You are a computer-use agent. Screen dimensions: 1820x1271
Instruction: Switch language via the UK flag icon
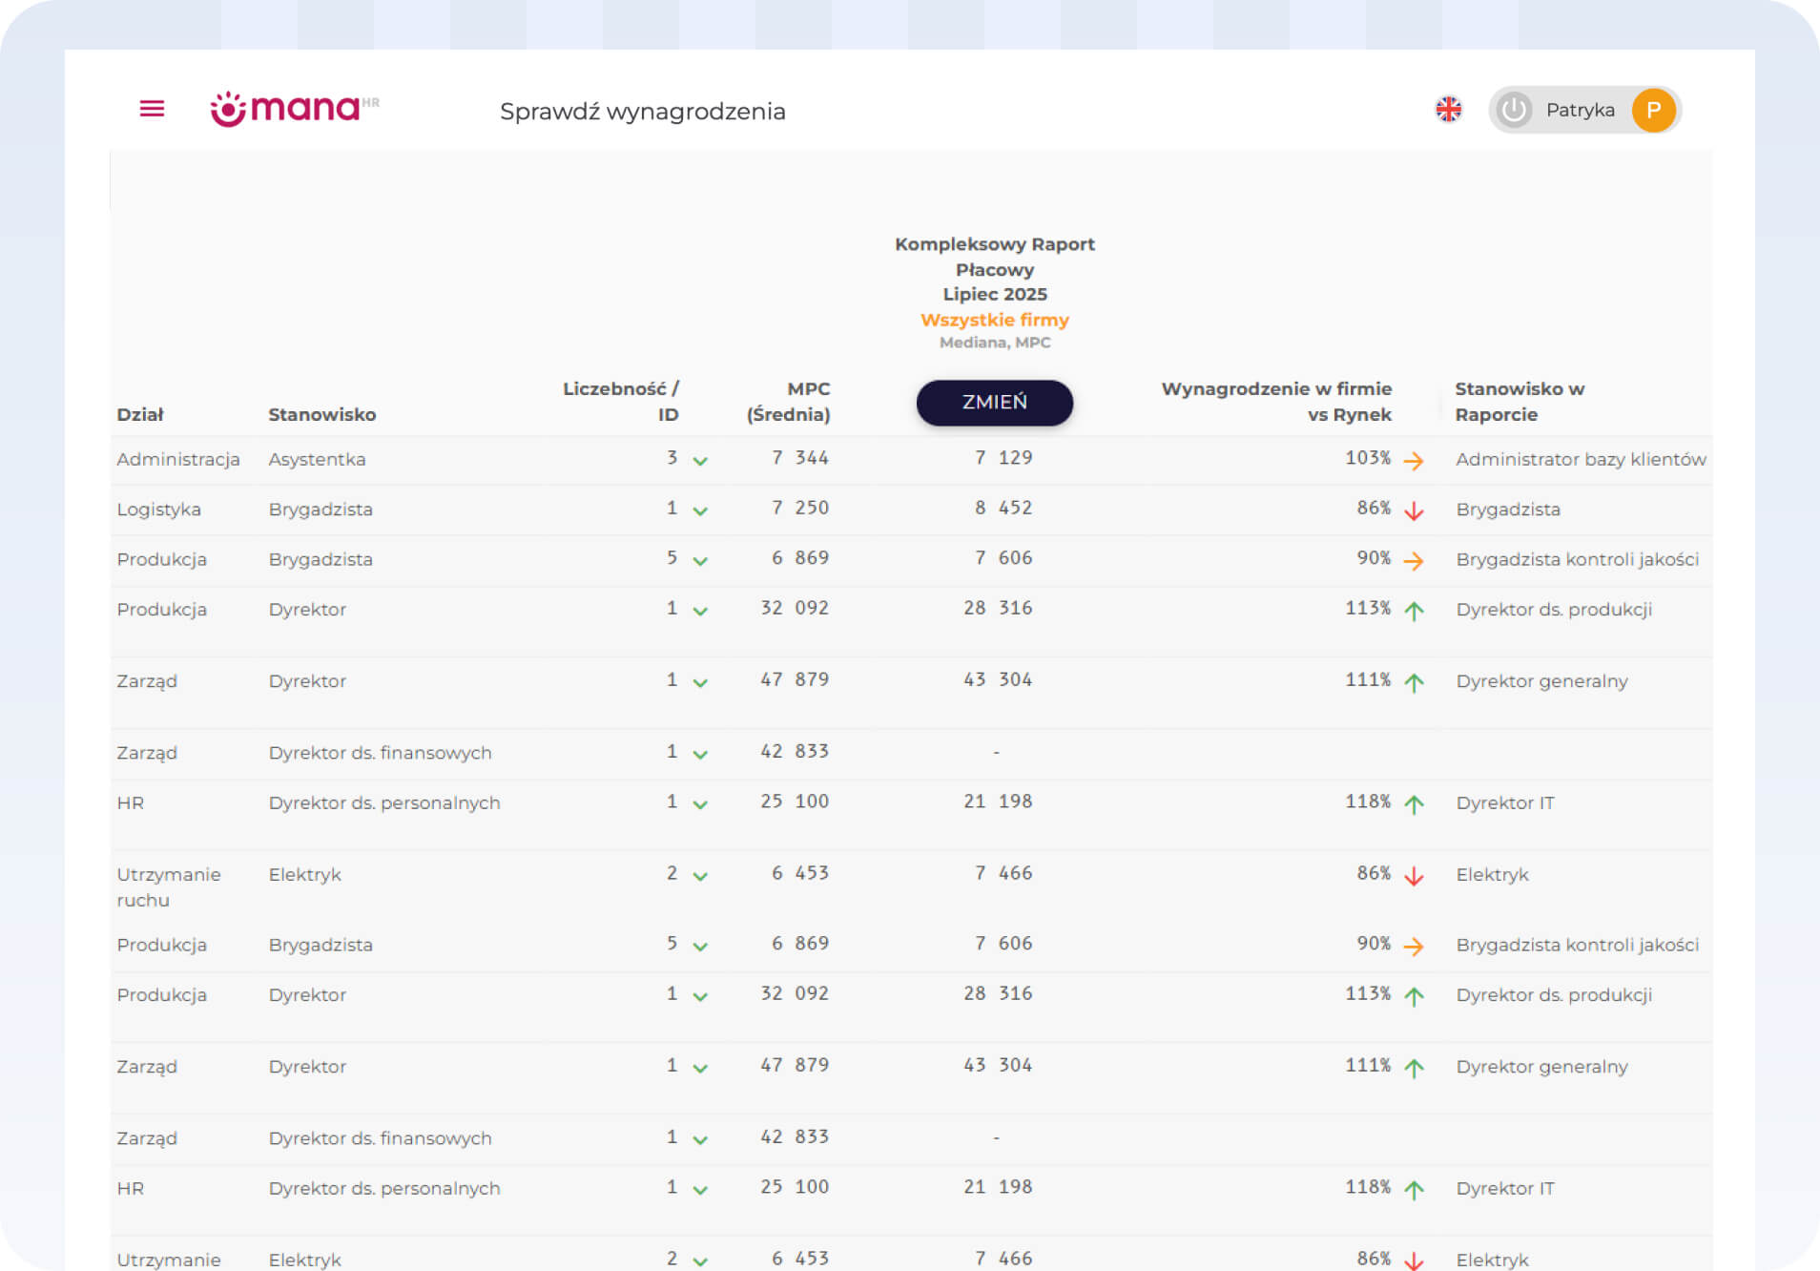1448,110
